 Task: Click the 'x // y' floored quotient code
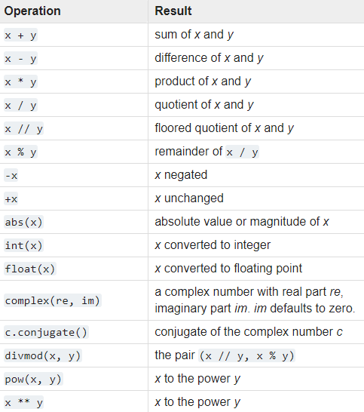pyautogui.click(x=23, y=128)
